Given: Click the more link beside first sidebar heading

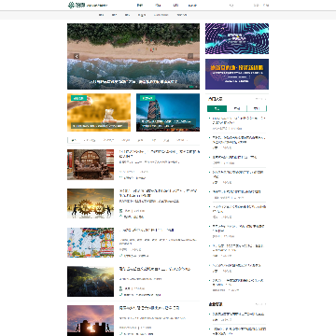Looking at the screenshot, I should 260,99.
